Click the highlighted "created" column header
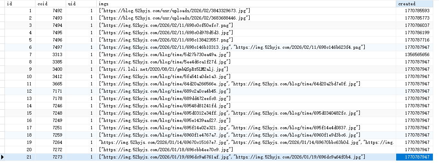 click(417, 3)
